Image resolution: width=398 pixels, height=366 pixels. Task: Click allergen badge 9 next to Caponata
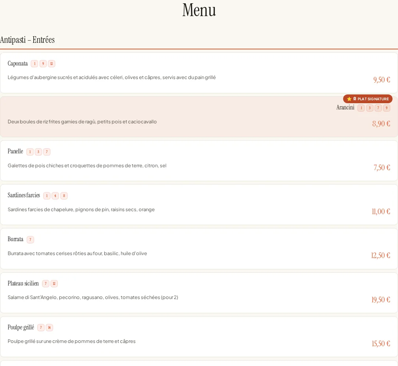(43, 64)
